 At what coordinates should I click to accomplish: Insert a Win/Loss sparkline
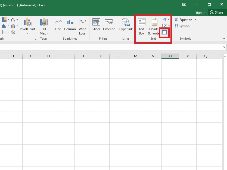coord(82,26)
